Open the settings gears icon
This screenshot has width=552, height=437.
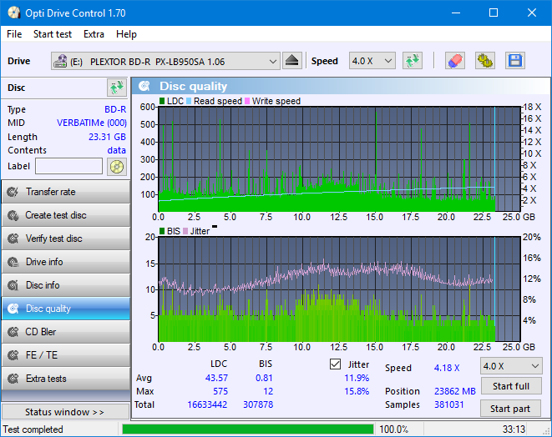pyautogui.click(x=485, y=61)
